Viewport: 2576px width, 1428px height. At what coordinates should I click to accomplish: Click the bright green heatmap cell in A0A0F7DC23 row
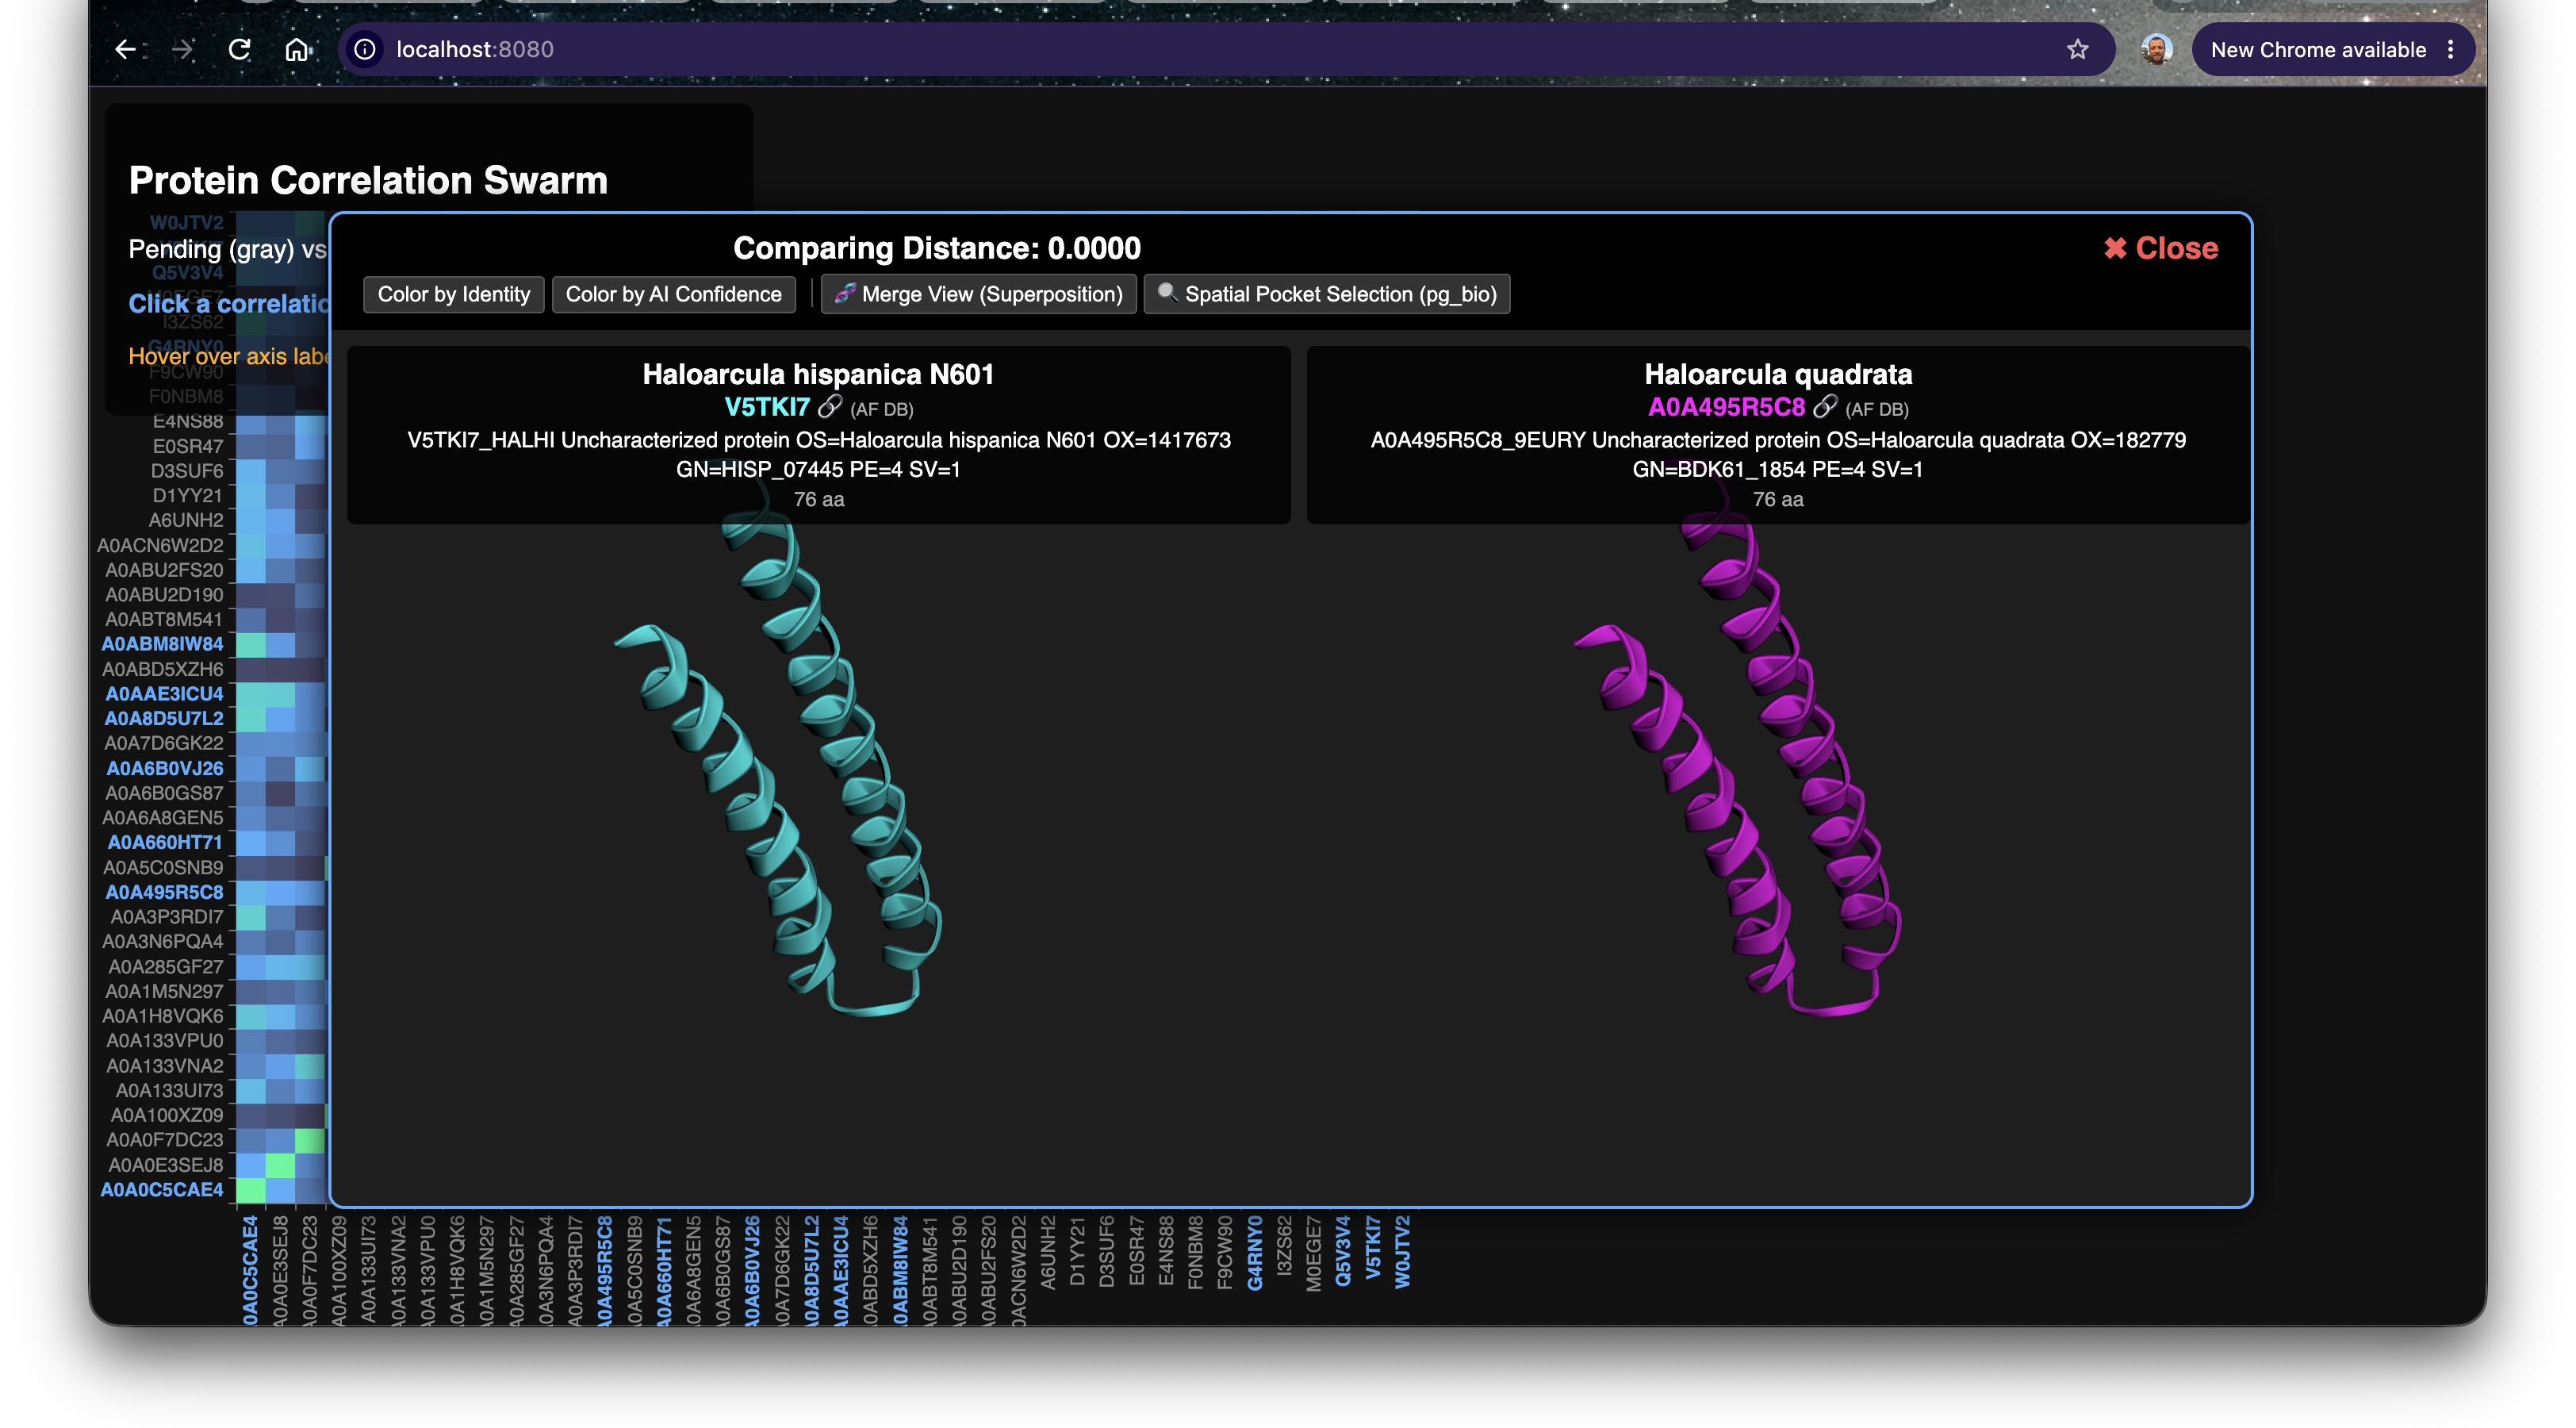[x=310, y=1140]
